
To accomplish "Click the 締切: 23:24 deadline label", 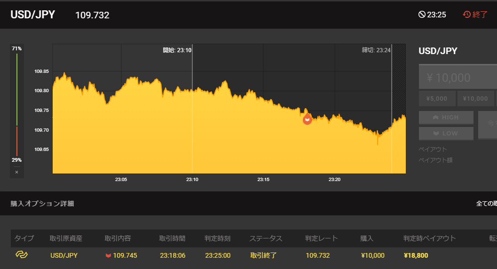I will (x=376, y=50).
